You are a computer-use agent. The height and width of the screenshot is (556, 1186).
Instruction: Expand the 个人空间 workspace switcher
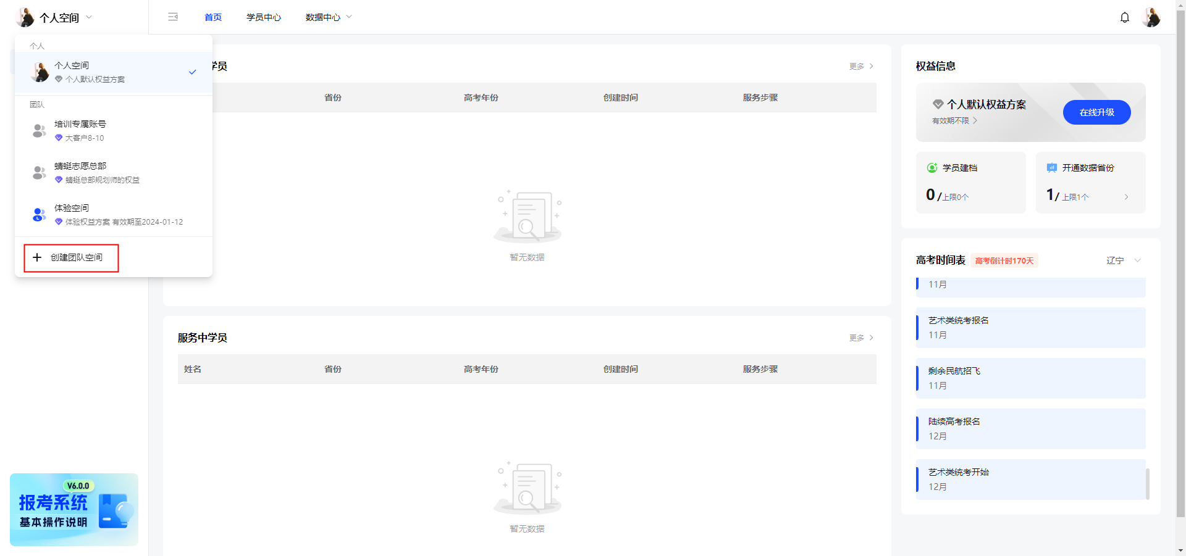pyautogui.click(x=56, y=17)
